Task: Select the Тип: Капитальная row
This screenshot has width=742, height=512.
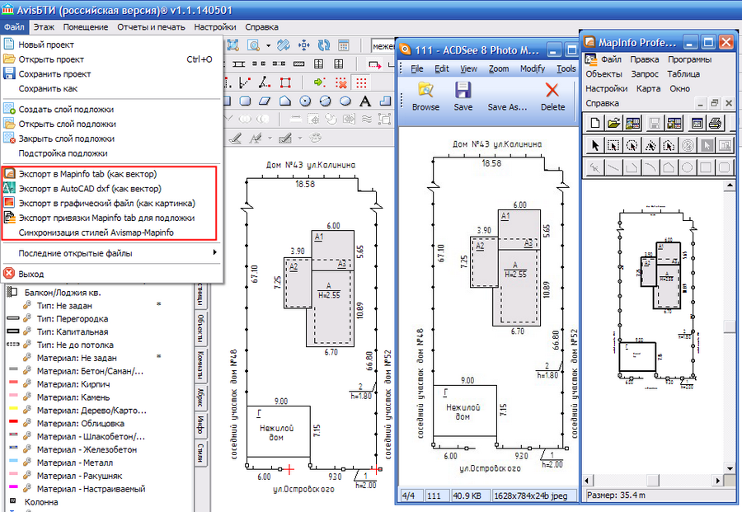Action: pos(96,331)
